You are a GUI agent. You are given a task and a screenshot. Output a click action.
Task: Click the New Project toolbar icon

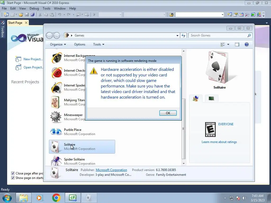point(6,15)
